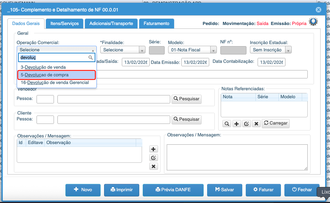Switch to the Itens/Serviços tab

(64, 24)
